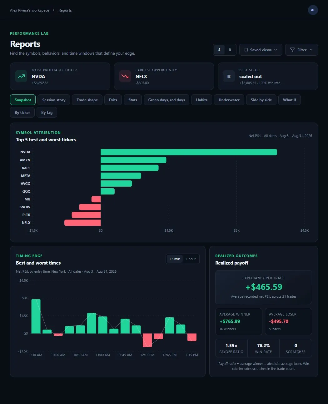Click the NFLX red bar

click(x=82, y=223)
